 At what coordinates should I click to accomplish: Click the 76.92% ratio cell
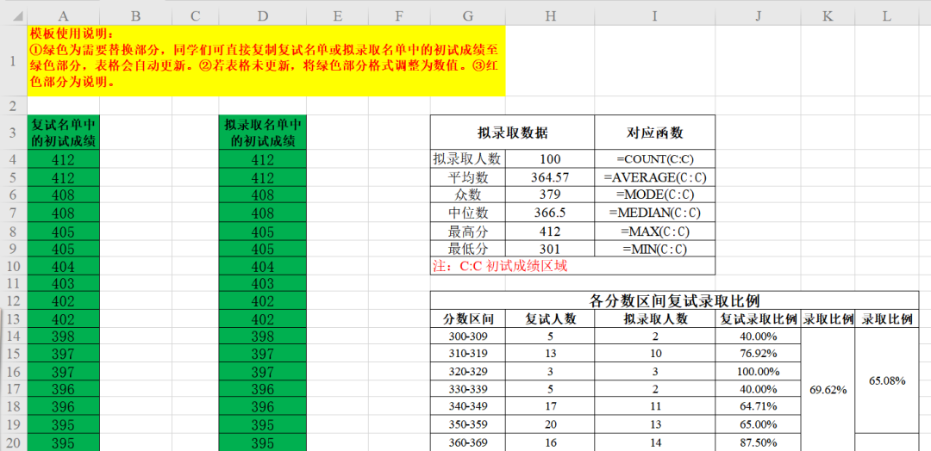[x=759, y=355]
